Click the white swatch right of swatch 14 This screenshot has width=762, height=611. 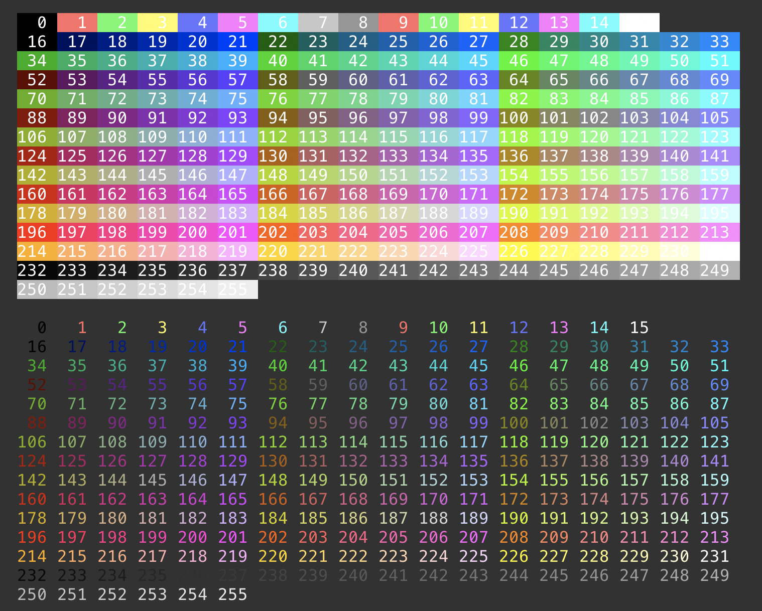tap(640, 23)
